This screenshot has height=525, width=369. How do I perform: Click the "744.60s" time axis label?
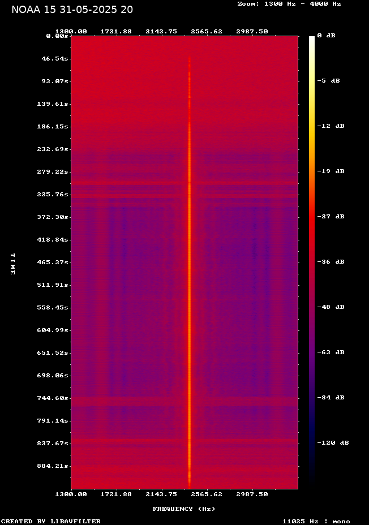point(53,398)
